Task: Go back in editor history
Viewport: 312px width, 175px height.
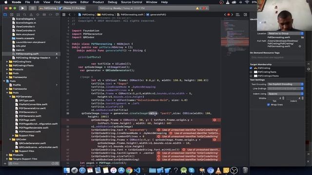Action: pyautogui.click(x=69, y=15)
